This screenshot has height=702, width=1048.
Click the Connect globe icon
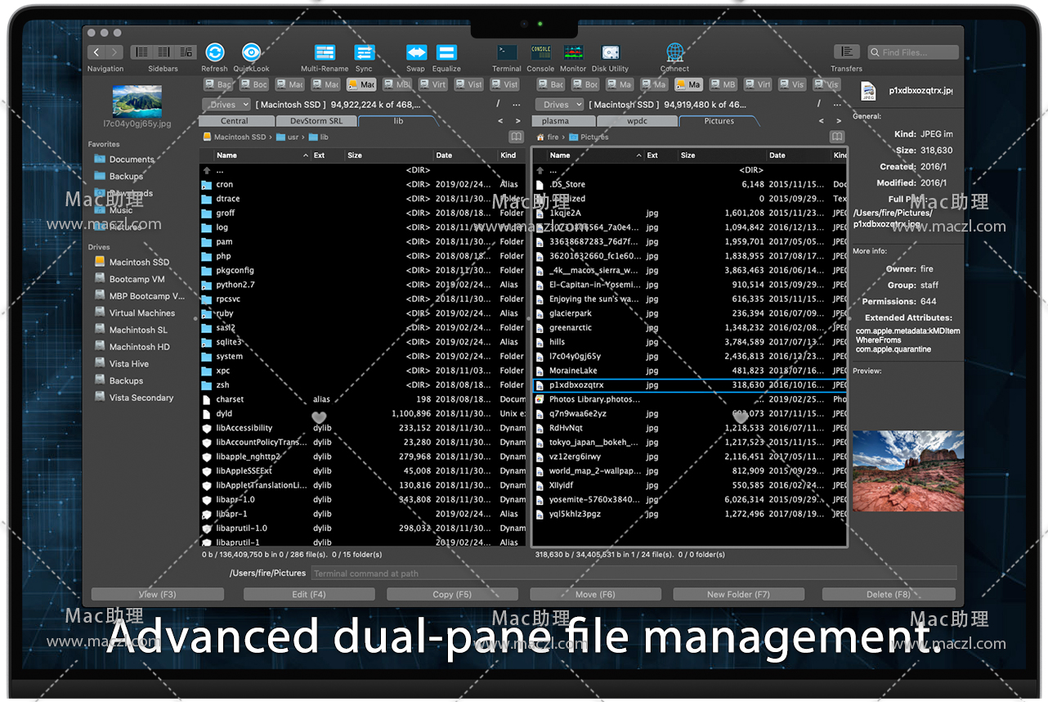click(675, 52)
